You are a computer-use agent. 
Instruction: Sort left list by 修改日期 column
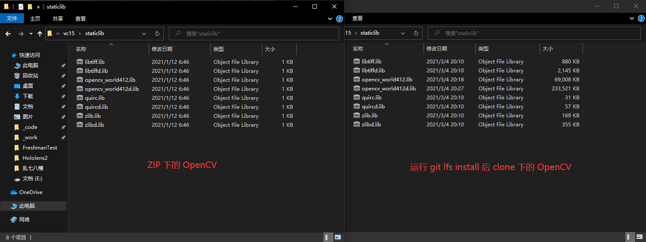click(162, 49)
